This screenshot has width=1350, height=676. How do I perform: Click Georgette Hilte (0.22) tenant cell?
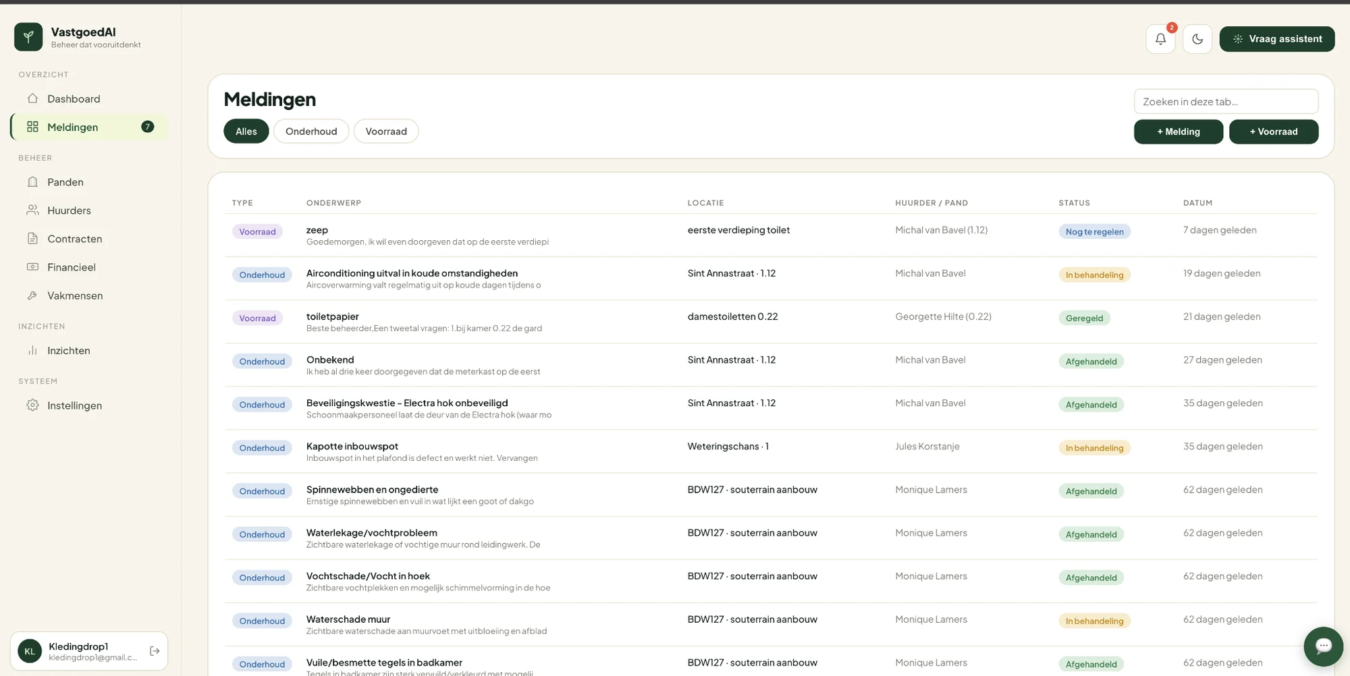(943, 316)
